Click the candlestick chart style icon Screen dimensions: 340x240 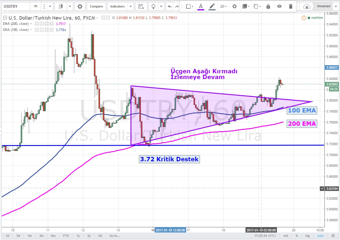[61, 6]
